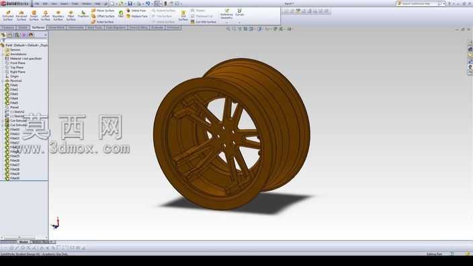Switch to the Sheet Metal tab
This screenshot has height=266, width=473.
coord(56,28)
